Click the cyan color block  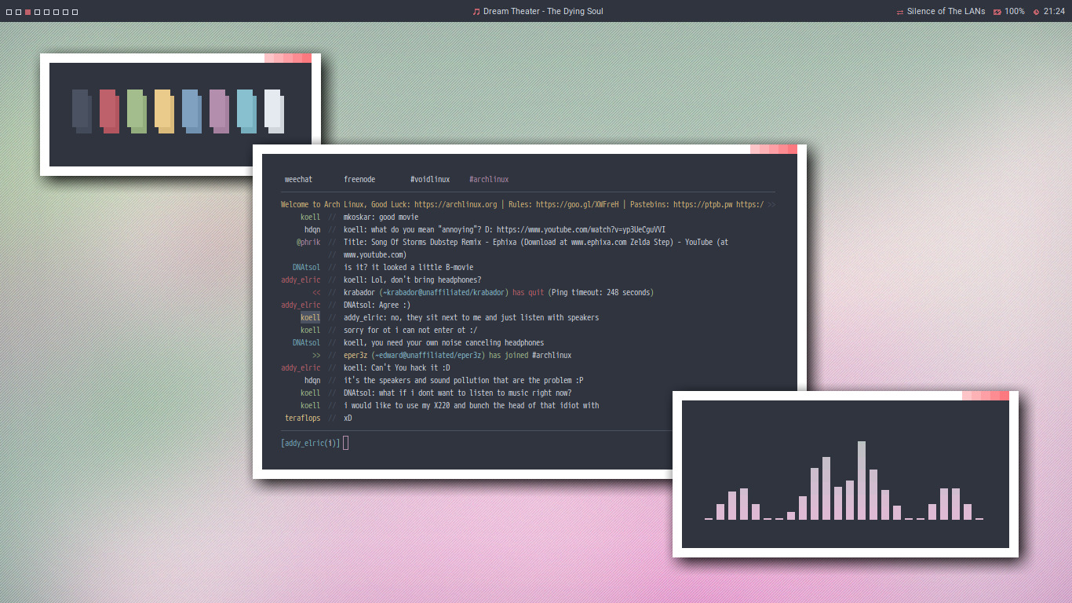click(x=246, y=110)
